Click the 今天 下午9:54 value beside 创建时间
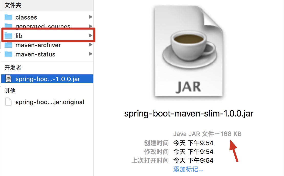284x176 pixels. pyautogui.click(x=193, y=143)
